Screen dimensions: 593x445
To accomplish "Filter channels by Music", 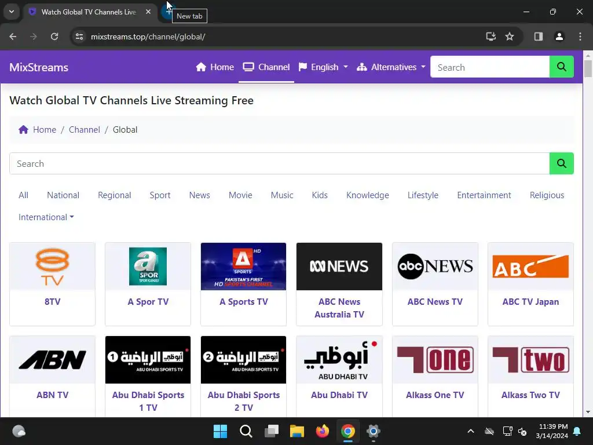I will pyautogui.click(x=282, y=195).
